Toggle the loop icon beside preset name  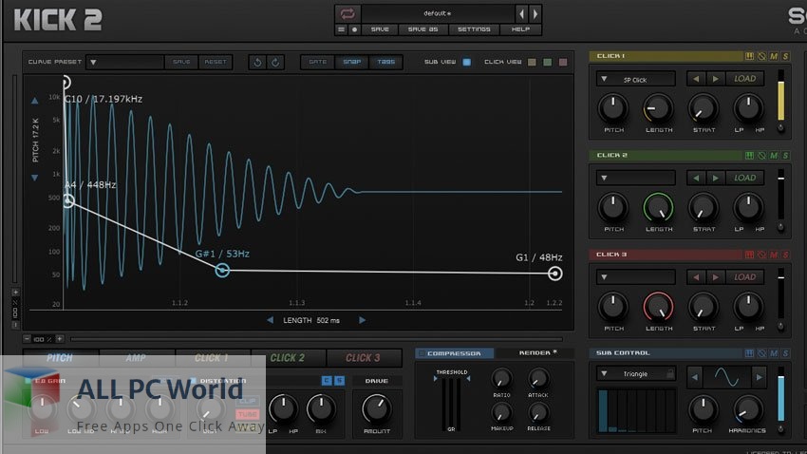point(347,13)
